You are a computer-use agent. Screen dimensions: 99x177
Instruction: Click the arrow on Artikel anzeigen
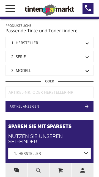coord(87,106)
